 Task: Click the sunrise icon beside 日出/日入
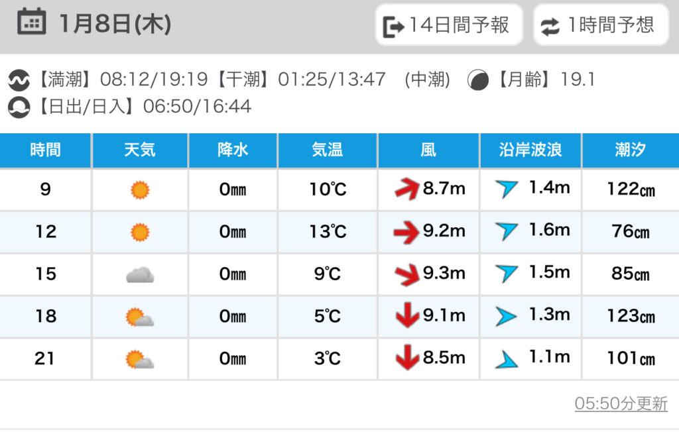click(x=19, y=107)
